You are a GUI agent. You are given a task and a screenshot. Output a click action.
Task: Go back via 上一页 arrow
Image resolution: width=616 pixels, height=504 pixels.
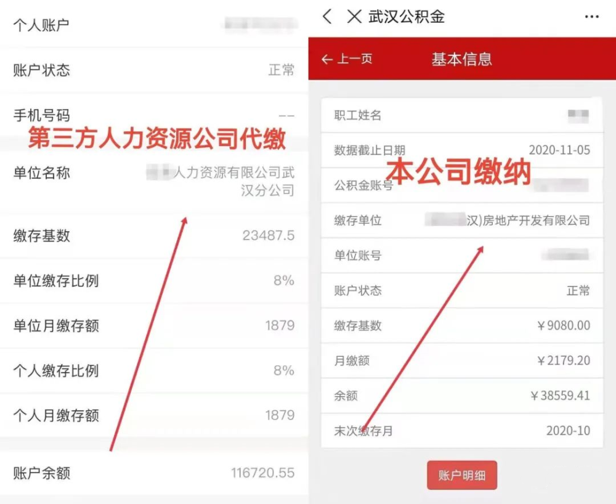(x=347, y=59)
